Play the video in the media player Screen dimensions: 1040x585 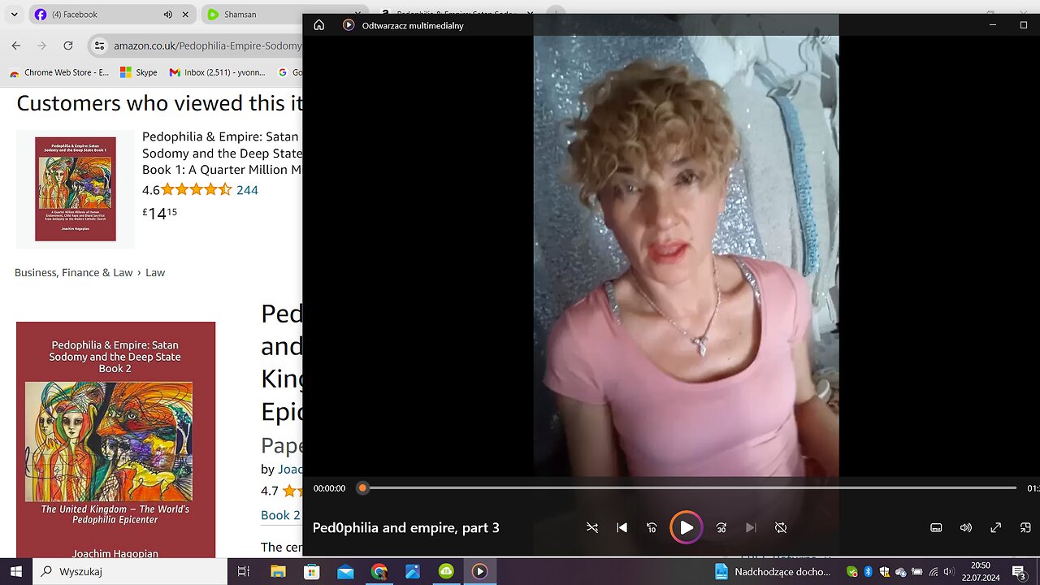pyautogui.click(x=687, y=527)
